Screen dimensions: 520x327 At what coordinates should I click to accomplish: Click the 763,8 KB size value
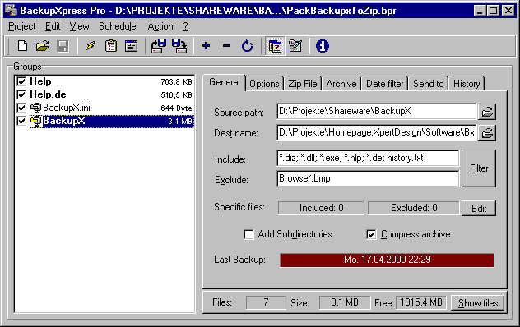coord(176,82)
